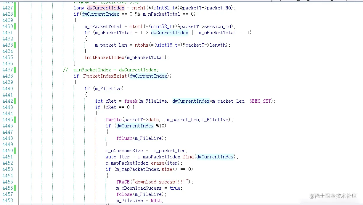
Task: Click the SEEK_SET constant
Action: [260, 101]
